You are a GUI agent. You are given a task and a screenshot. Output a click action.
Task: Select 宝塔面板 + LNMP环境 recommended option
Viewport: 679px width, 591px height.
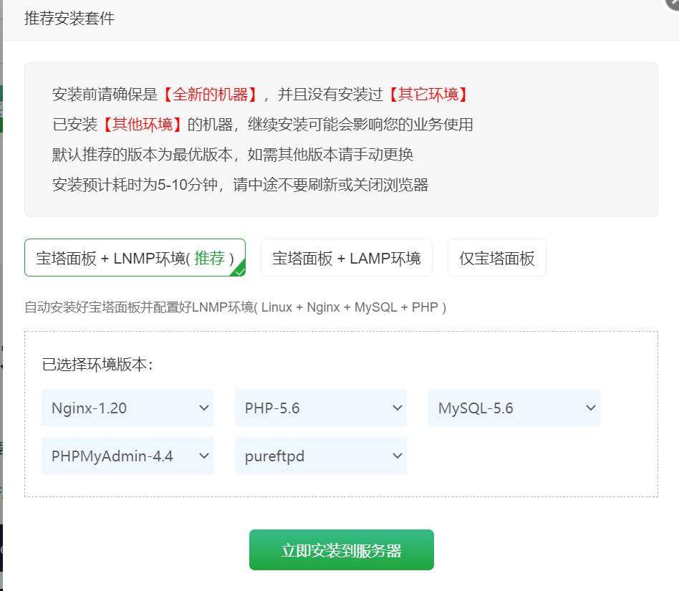[x=135, y=258]
